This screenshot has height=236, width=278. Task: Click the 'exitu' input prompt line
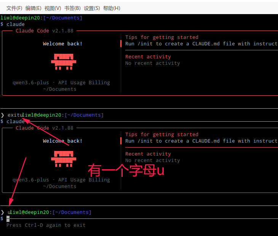15,115
